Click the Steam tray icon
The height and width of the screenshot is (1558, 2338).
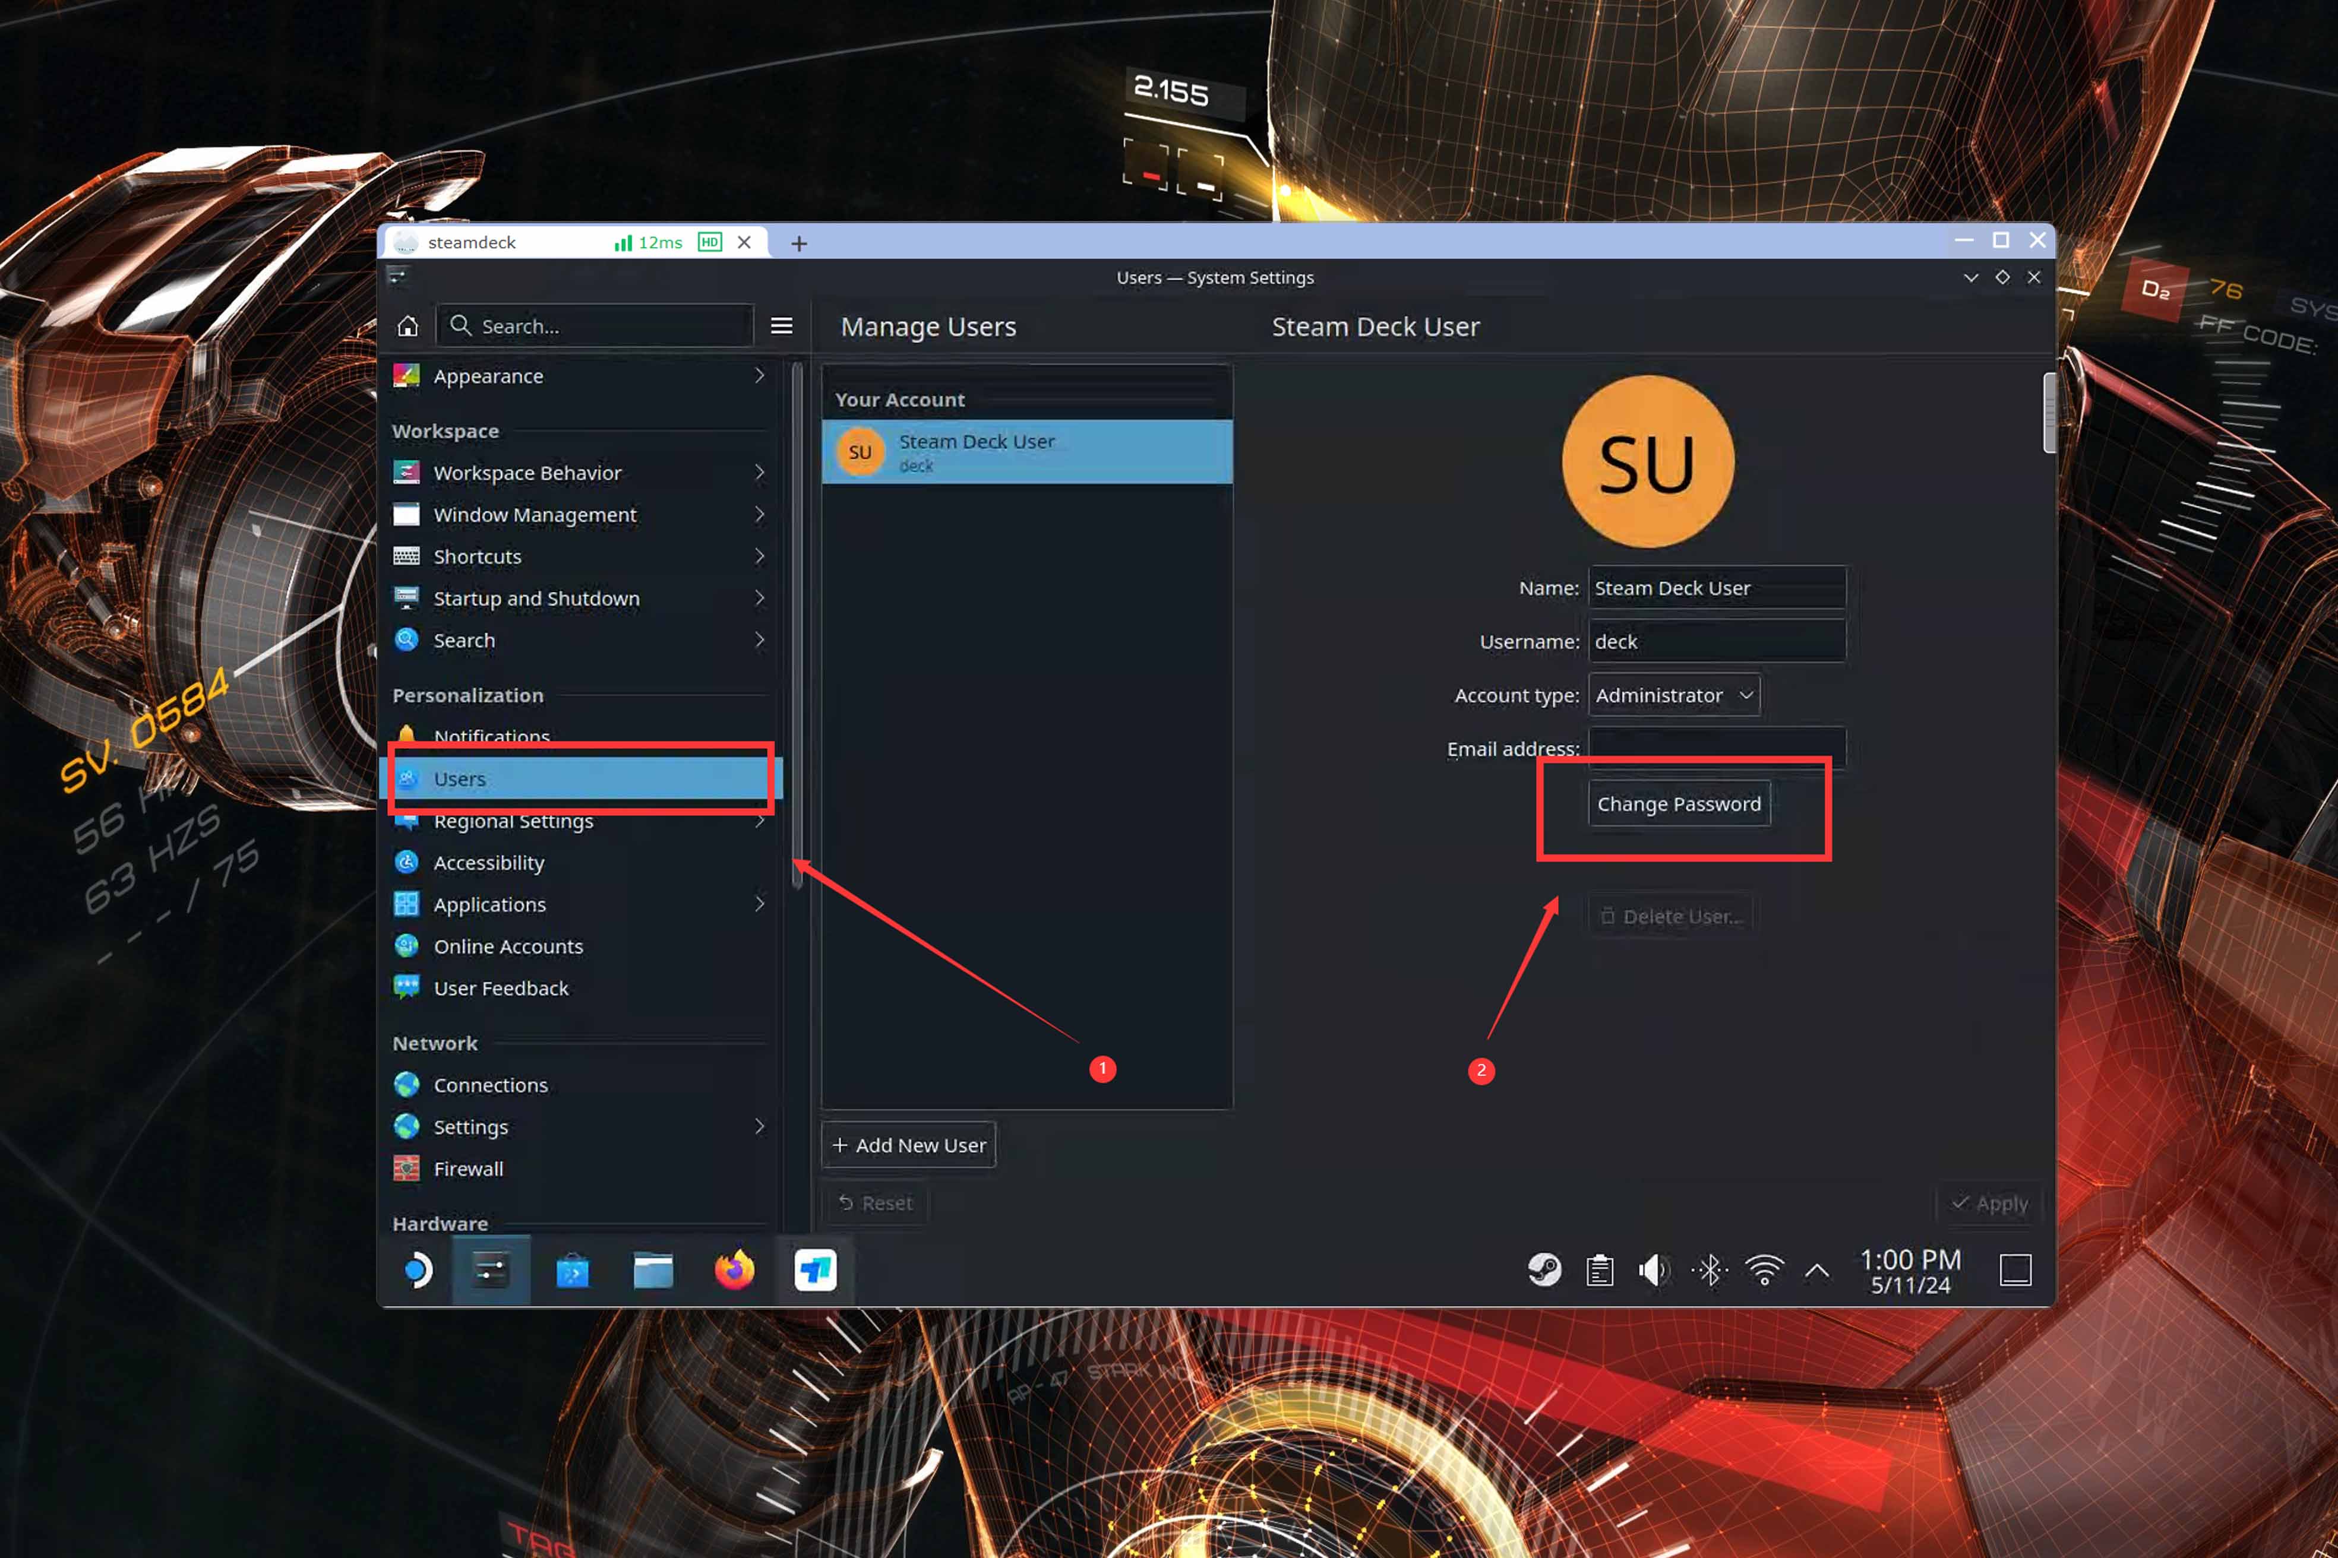pos(1544,1270)
